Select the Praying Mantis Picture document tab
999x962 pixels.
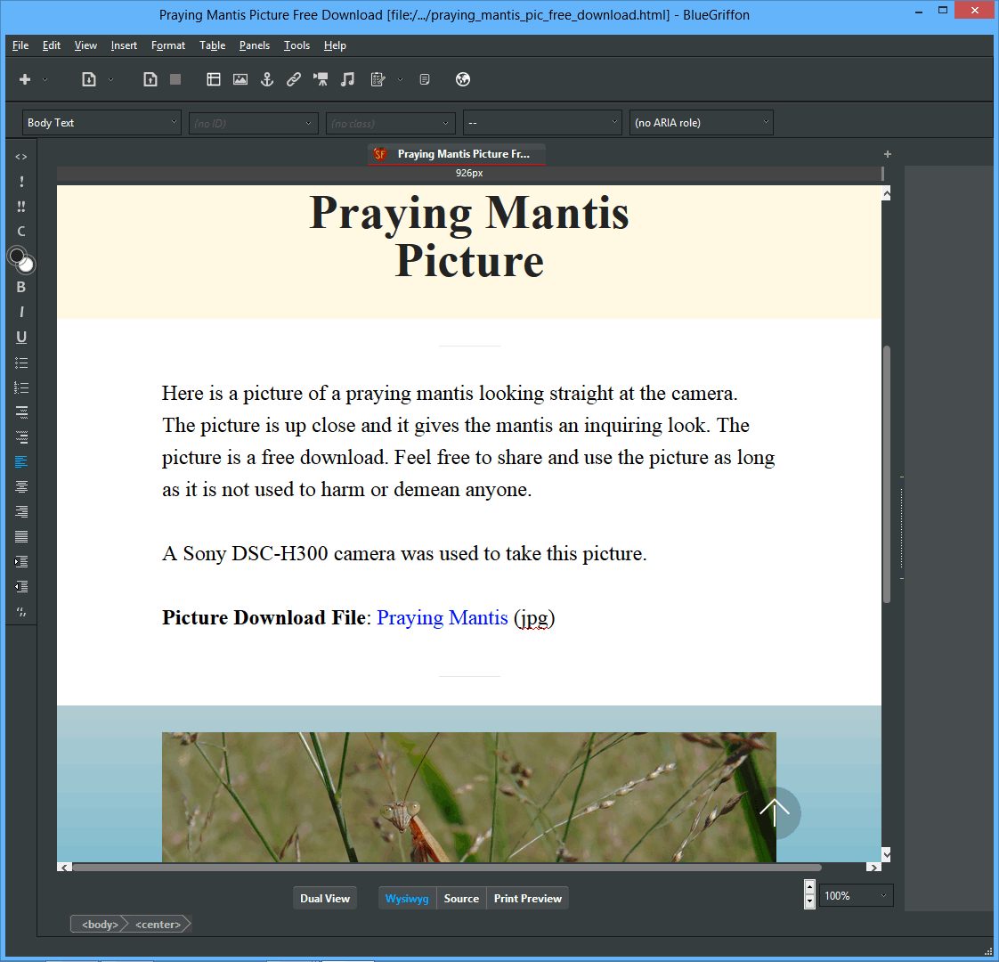[x=456, y=154]
